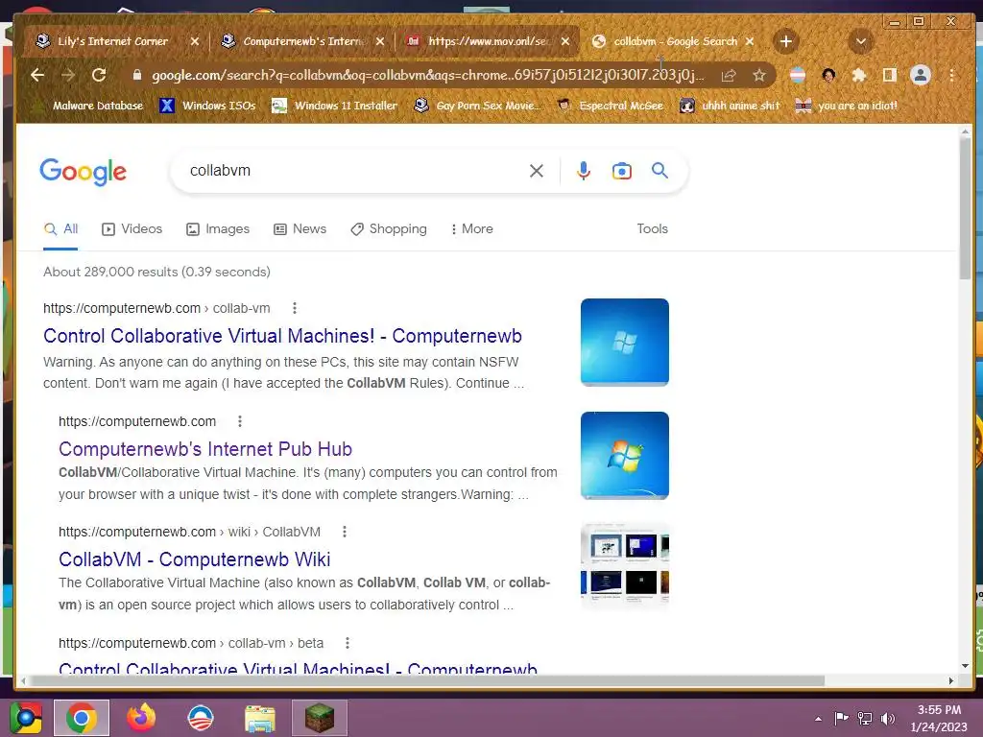Image resolution: width=983 pixels, height=737 pixels.
Task: Close the Computernewb's Internet tab
Action: tap(380, 41)
